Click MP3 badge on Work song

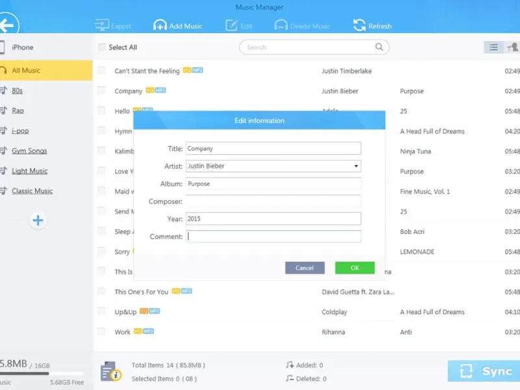pos(148,331)
